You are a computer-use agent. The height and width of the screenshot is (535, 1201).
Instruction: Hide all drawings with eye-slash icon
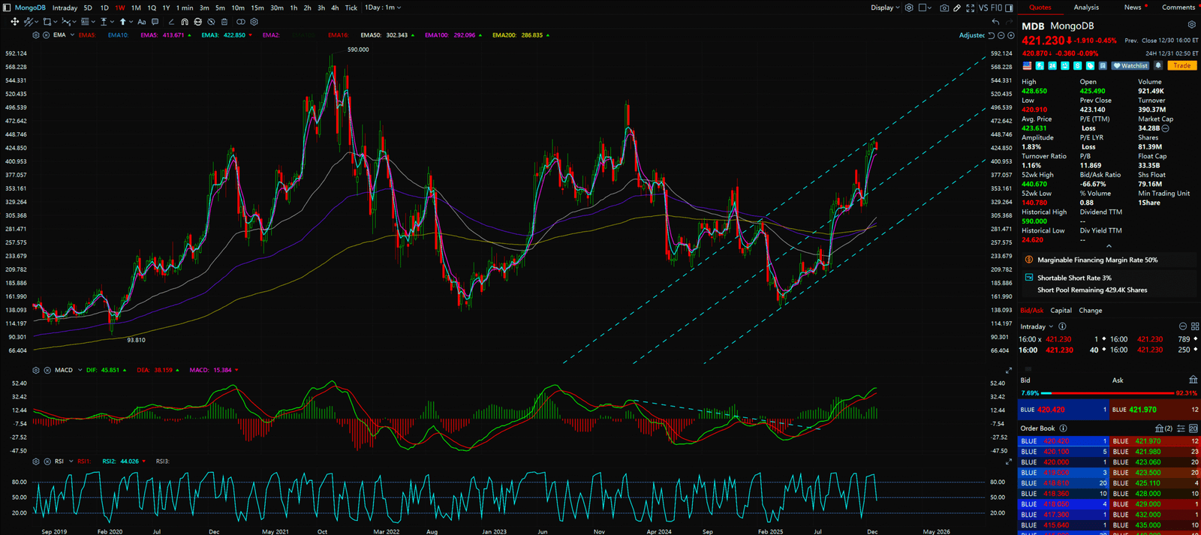click(211, 22)
